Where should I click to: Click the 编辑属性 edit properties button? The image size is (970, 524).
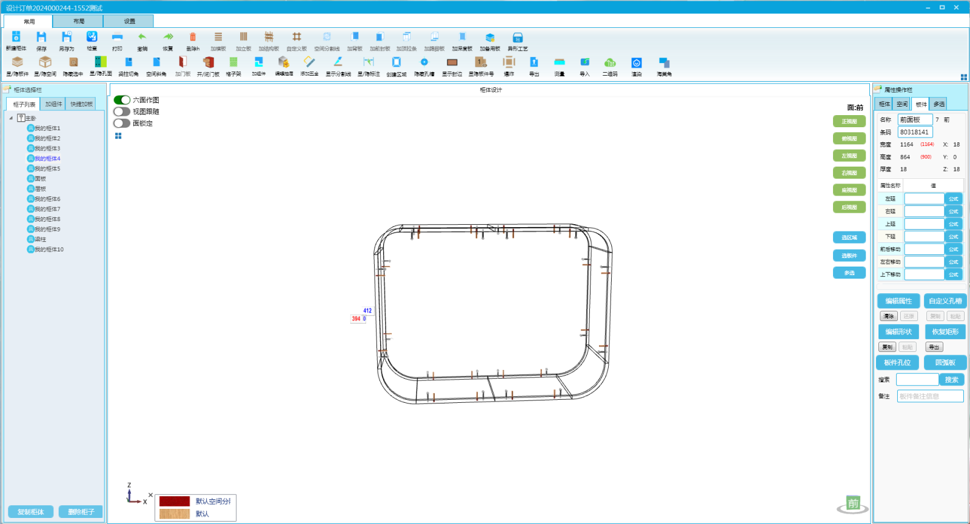coord(898,301)
